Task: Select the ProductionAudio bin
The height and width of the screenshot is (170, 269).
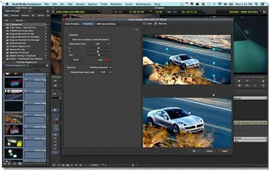Action: (25, 43)
